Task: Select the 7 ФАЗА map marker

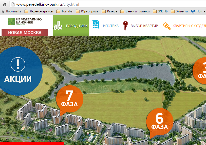Action: click(69, 99)
